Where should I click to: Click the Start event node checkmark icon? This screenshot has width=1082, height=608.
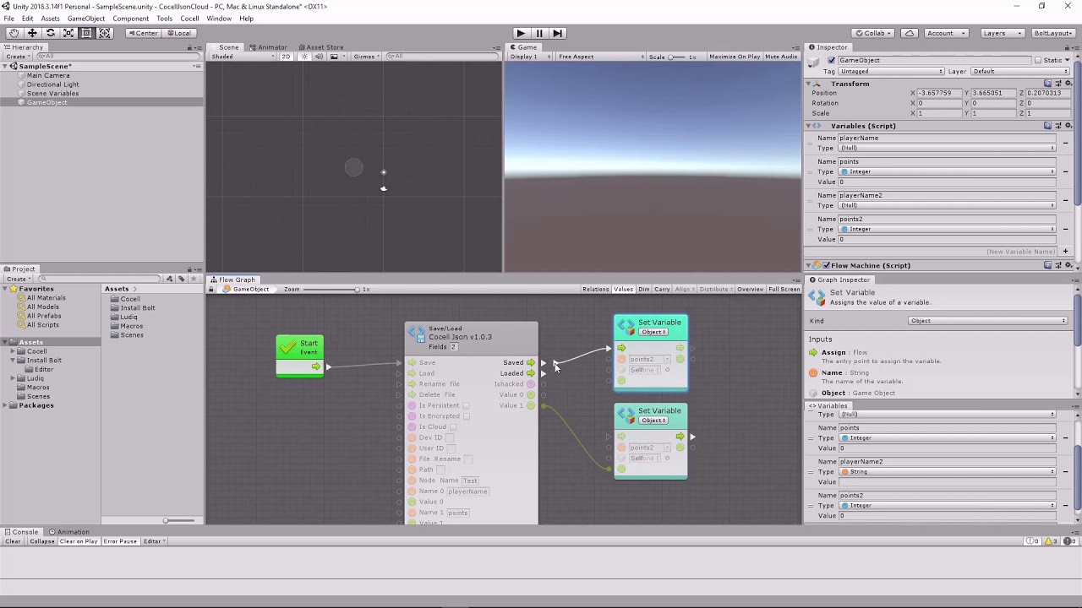(287, 346)
